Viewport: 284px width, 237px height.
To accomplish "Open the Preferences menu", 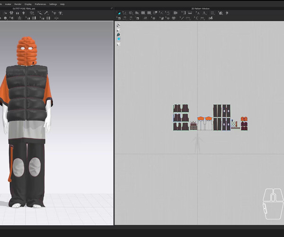I will click(41, 4).
